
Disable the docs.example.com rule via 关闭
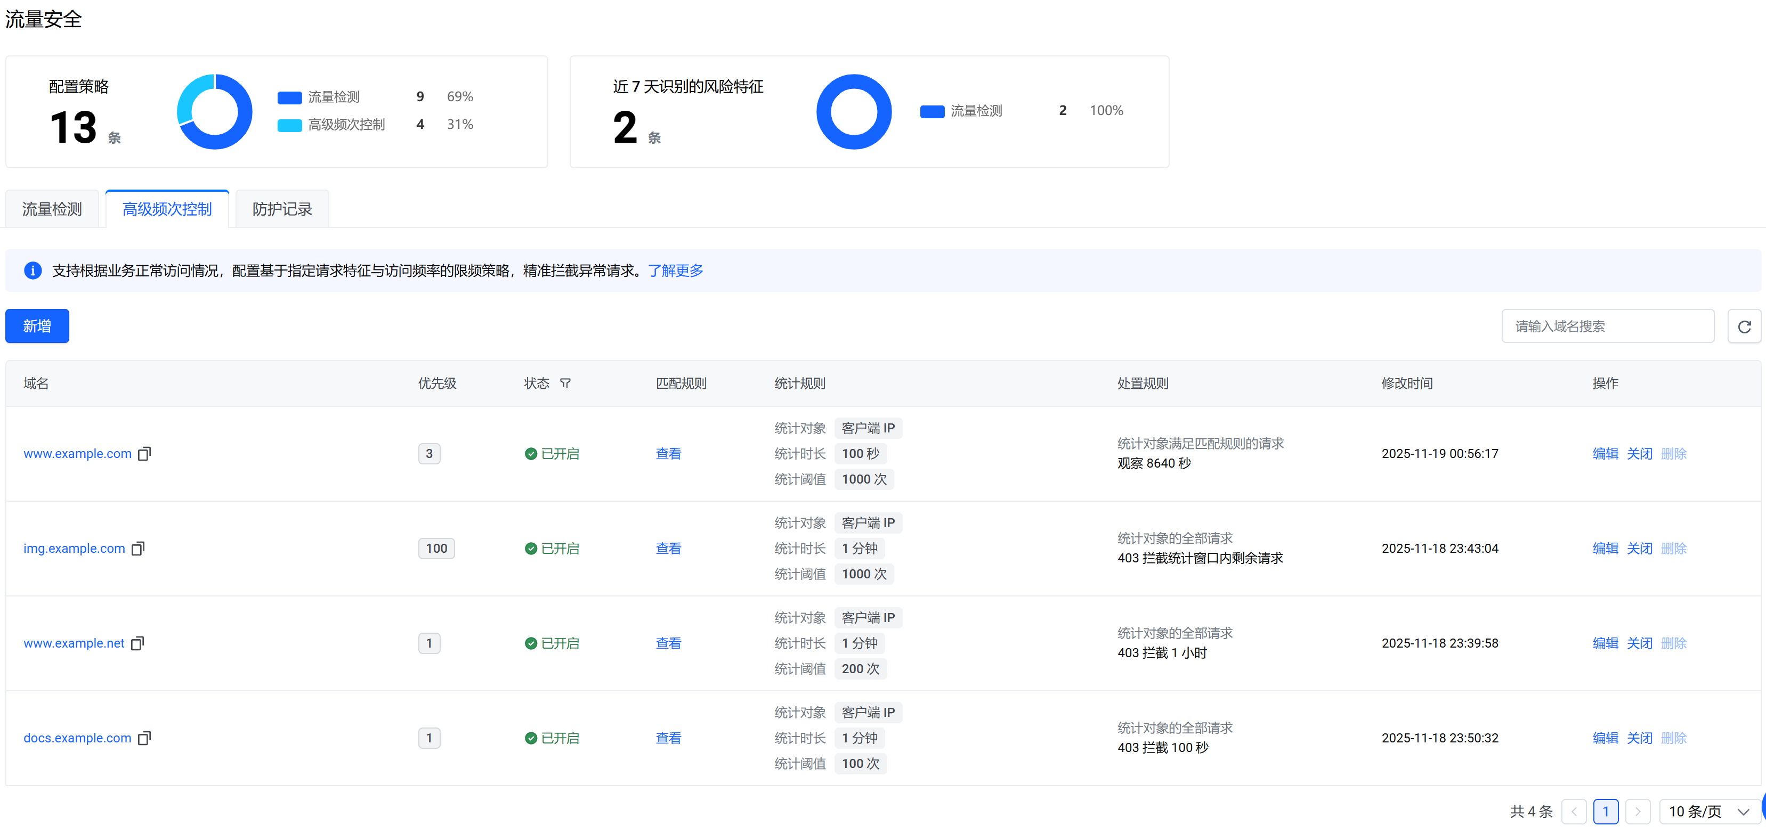[x=1639, y=738]
